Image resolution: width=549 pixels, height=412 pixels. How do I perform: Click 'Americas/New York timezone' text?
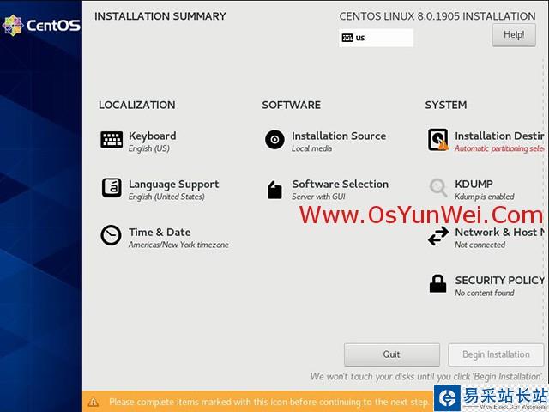point(178,245)
